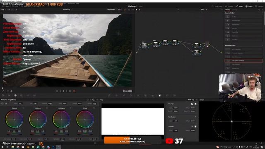
Task: Switch to the Settings tab
Action: (235, 10)
